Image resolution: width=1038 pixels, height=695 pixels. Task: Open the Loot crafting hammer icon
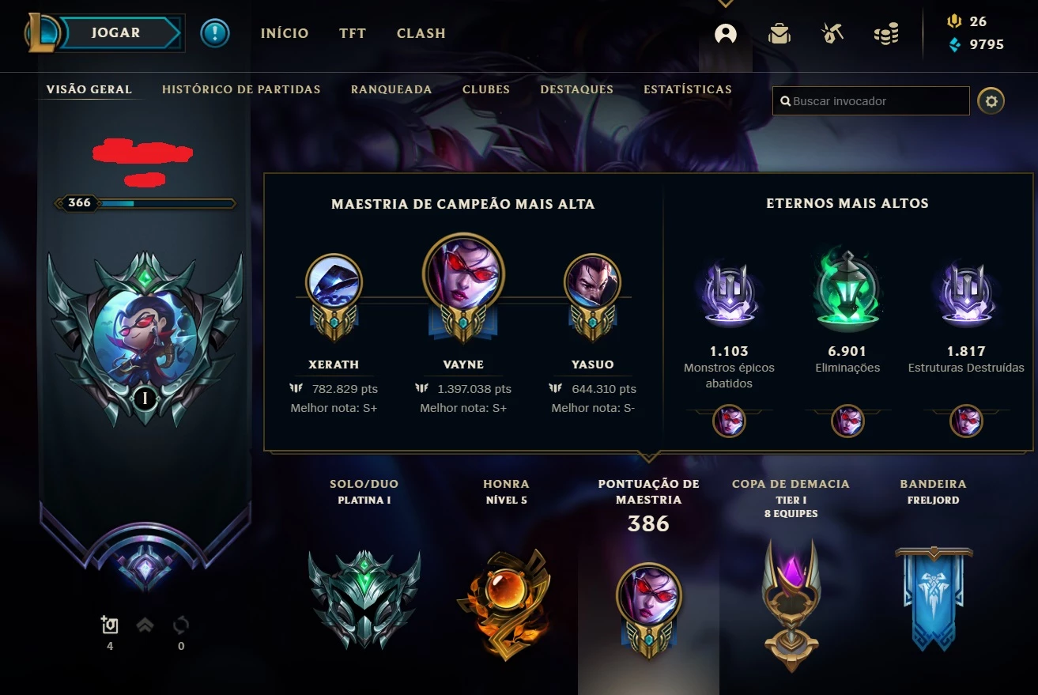(832, 33)
